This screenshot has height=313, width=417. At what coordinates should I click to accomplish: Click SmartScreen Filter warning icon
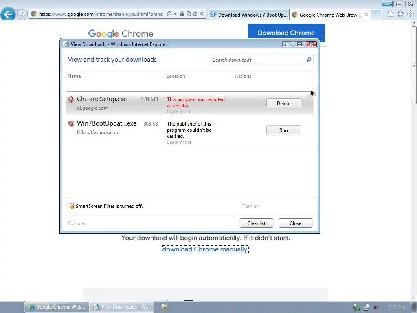[x=71, y=206]
